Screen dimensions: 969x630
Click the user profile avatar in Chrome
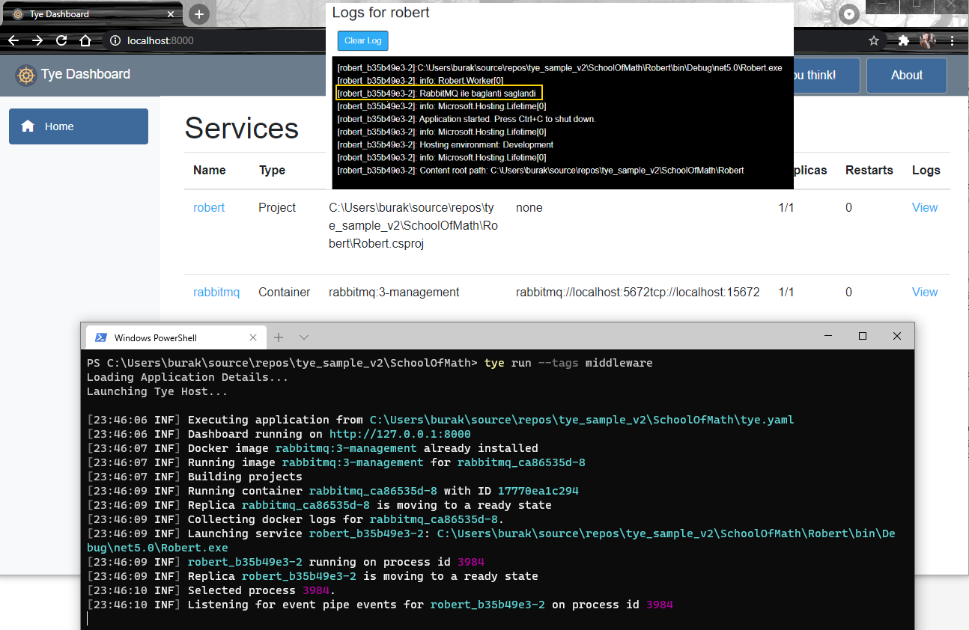(x=928, y=40)
